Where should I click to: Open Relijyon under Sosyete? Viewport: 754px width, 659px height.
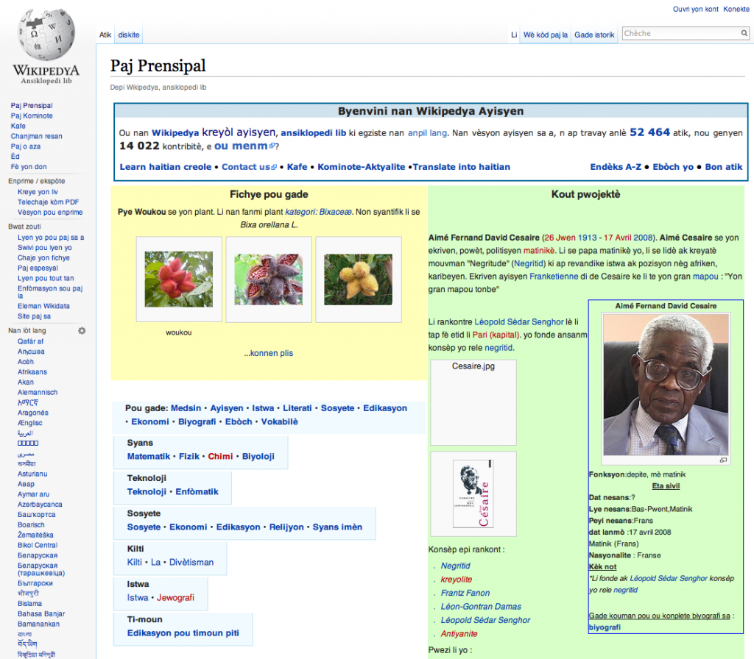(x=286, y=527)
